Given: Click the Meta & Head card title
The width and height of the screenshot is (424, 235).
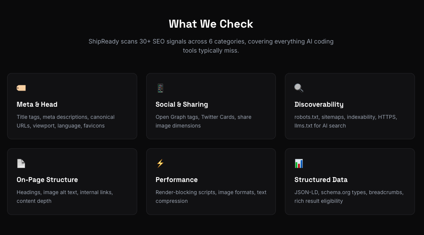Looking at the screenshot, I should coord(37,104).
